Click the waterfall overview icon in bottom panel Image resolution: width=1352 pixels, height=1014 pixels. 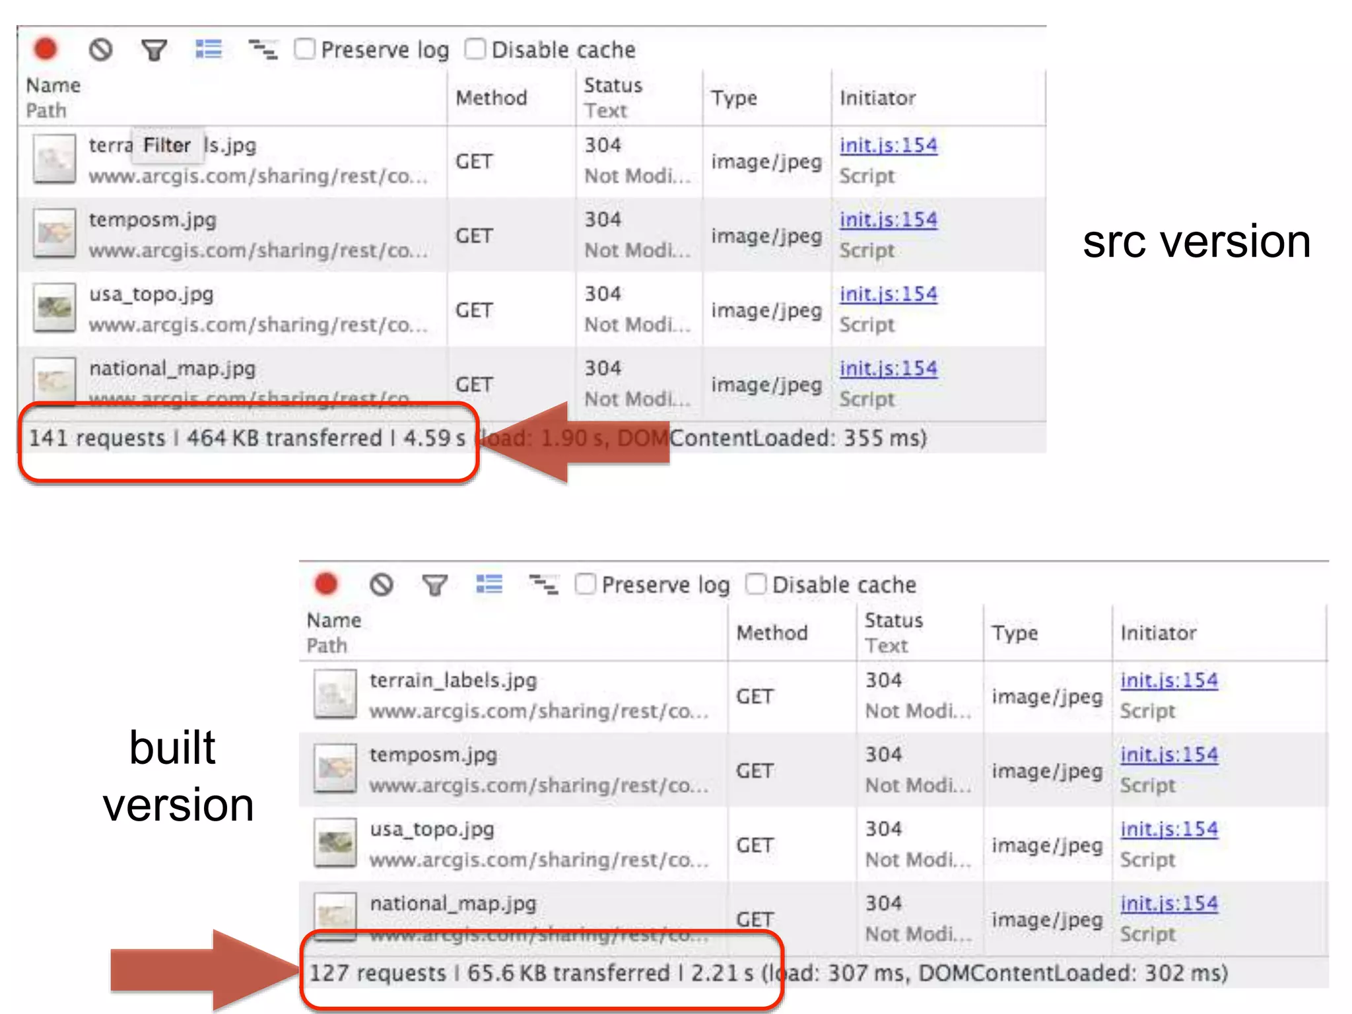point(544,584)
